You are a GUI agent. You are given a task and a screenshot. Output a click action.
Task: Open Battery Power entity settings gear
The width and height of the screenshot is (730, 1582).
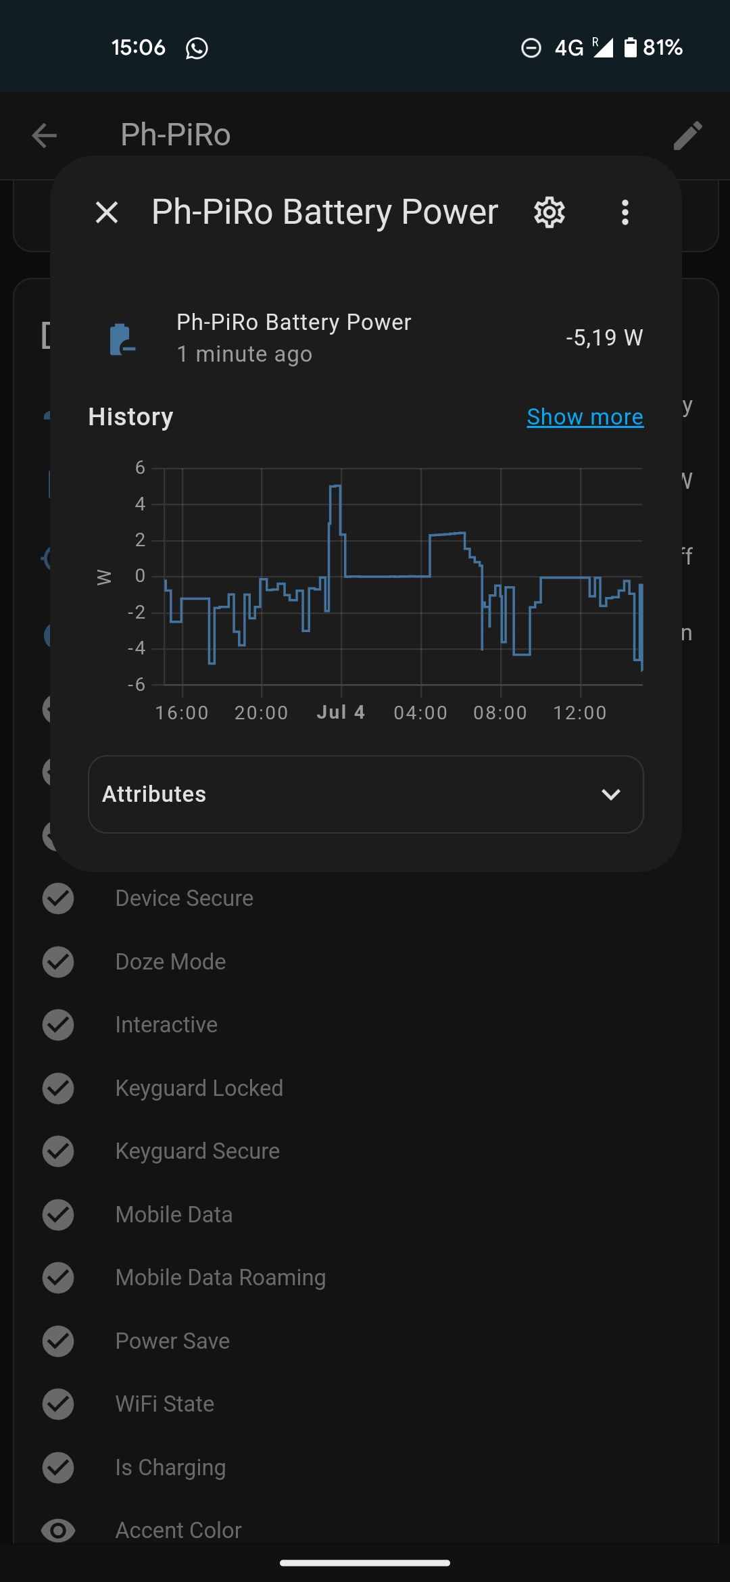[x=550, y=212]
